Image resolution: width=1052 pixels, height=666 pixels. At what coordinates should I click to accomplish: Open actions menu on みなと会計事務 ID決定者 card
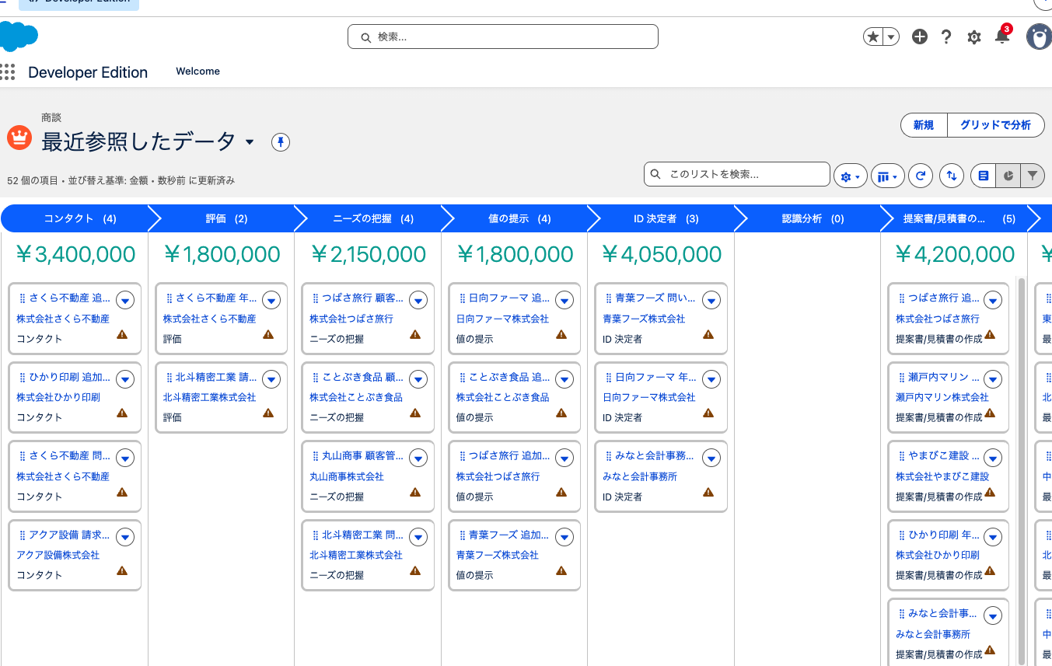(711, 458)
